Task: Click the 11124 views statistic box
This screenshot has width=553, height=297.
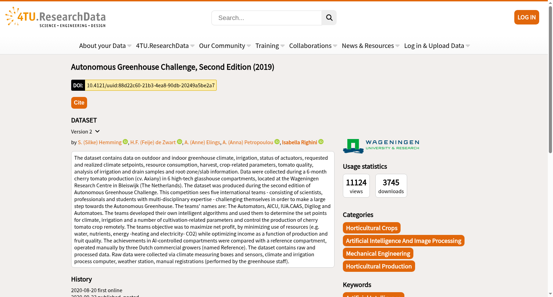Action: (356, 186)
